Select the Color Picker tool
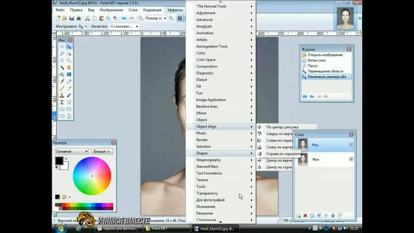 coord(69,88)
